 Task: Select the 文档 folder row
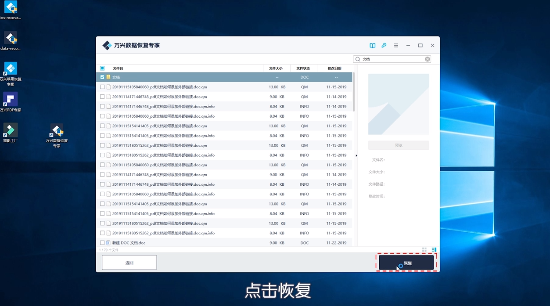pos(224,77)
